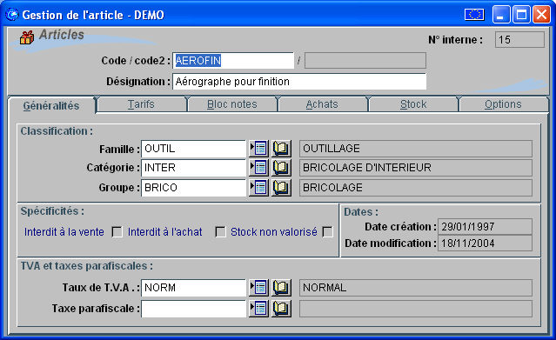
Task: Go to the Bloc notes tab
Action: (x=232, y=104)
